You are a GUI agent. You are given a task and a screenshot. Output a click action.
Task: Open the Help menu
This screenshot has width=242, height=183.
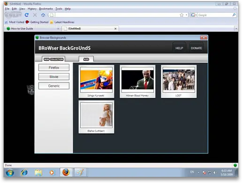[68, 9]
